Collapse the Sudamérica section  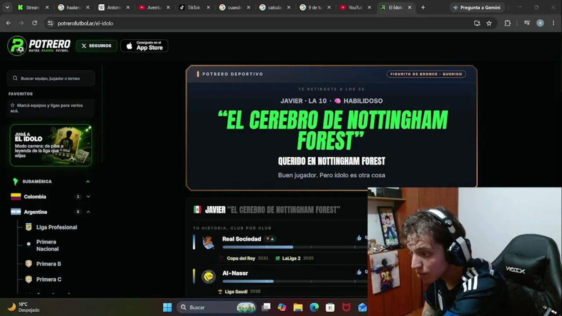pyautogui.click(x=88, y=181)
